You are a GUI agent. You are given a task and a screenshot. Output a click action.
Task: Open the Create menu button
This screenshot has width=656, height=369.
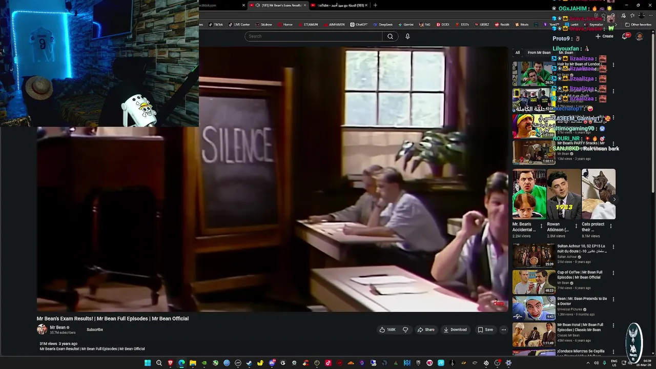(604, 36)
